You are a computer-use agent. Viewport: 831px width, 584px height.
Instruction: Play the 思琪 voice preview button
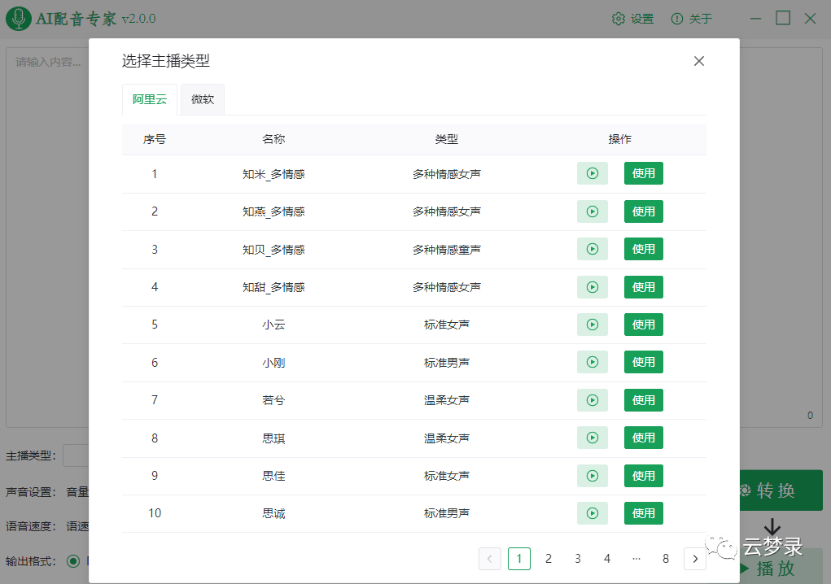pyautogui.click(x=593, y=438)
